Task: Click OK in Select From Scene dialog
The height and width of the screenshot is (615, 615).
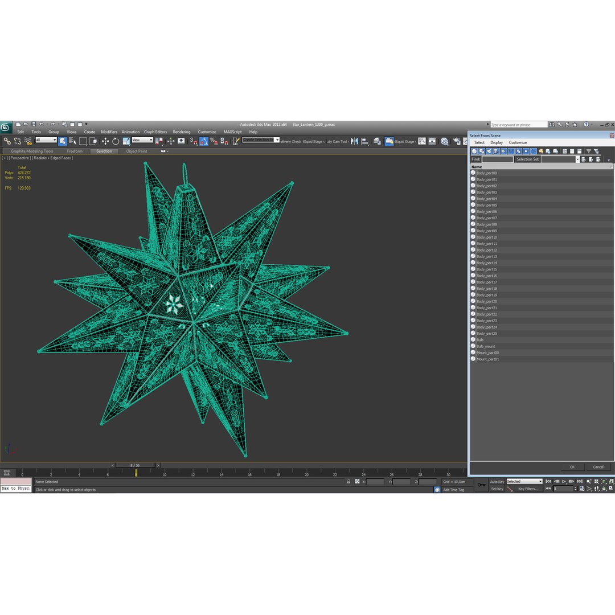Action: point(572,467)
